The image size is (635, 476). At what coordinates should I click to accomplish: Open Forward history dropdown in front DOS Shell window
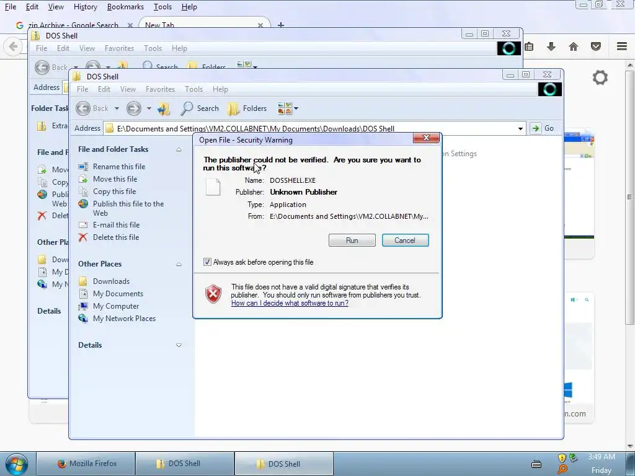149,108
